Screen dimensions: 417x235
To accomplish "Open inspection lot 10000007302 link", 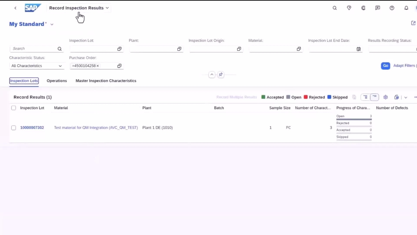I will (32, 128).
